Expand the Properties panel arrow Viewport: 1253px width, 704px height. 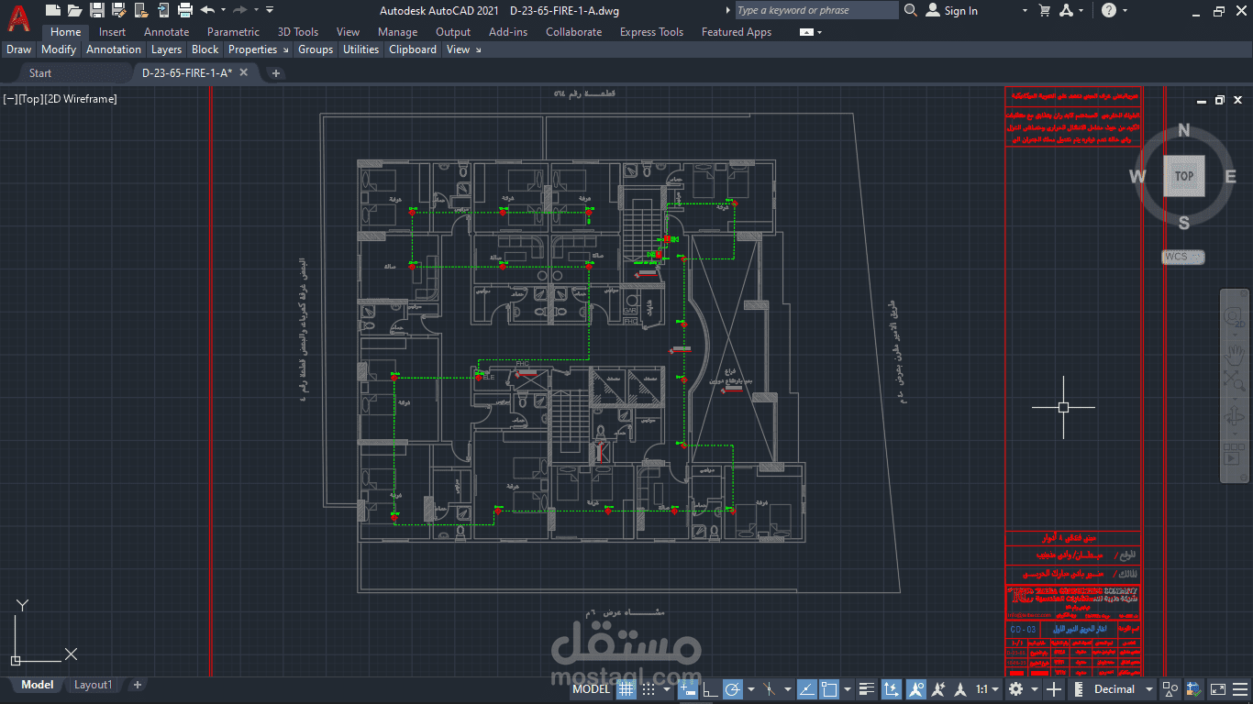point(285,49)
